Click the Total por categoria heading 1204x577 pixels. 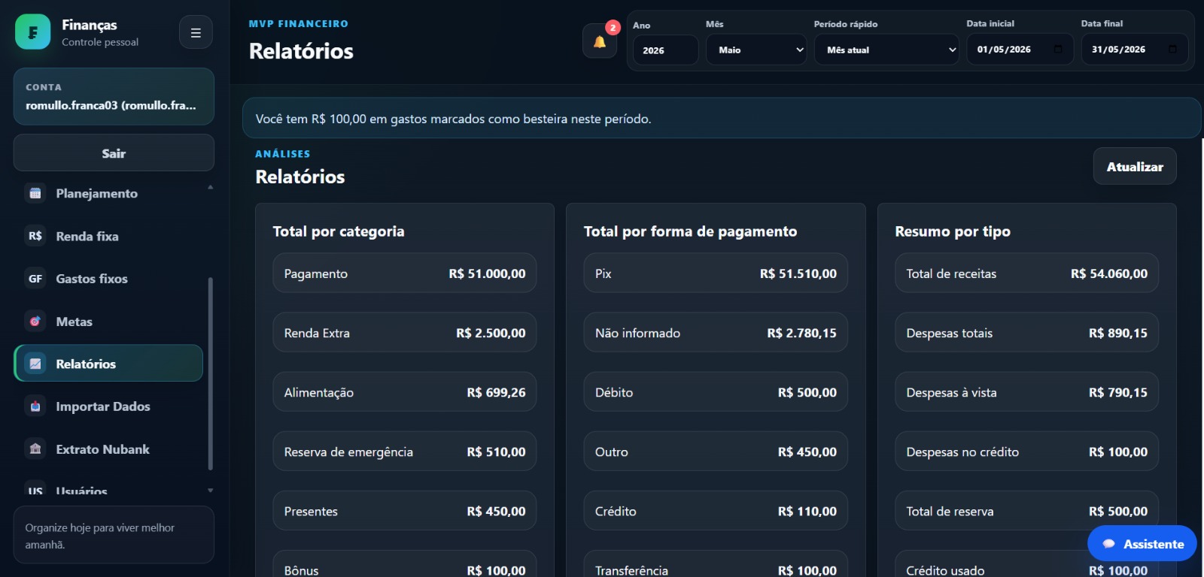coord(339,231)
